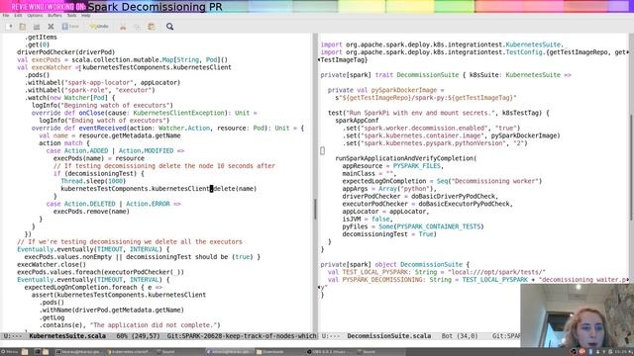Open the Options menu

click(35, 16)
